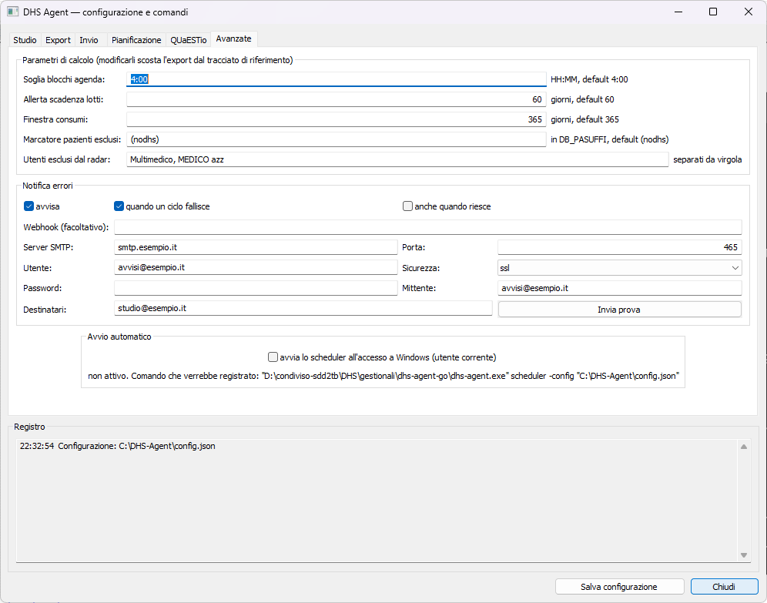Screen dimensions: 767x603
Task: Click the Finestra consumi field
Action: tap(337, 119)
